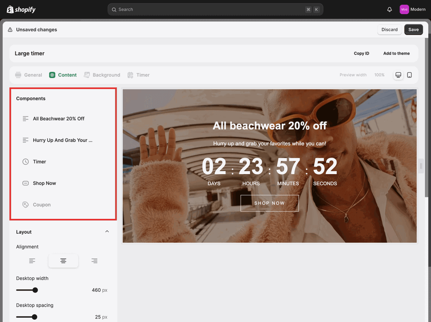Open the Preview width 100% selector

(x=379, y=75)
